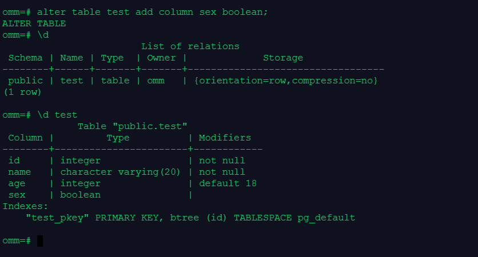
Task: Click the "{orientation=row,compression=no}" storage value
Action: click(286, 81)
